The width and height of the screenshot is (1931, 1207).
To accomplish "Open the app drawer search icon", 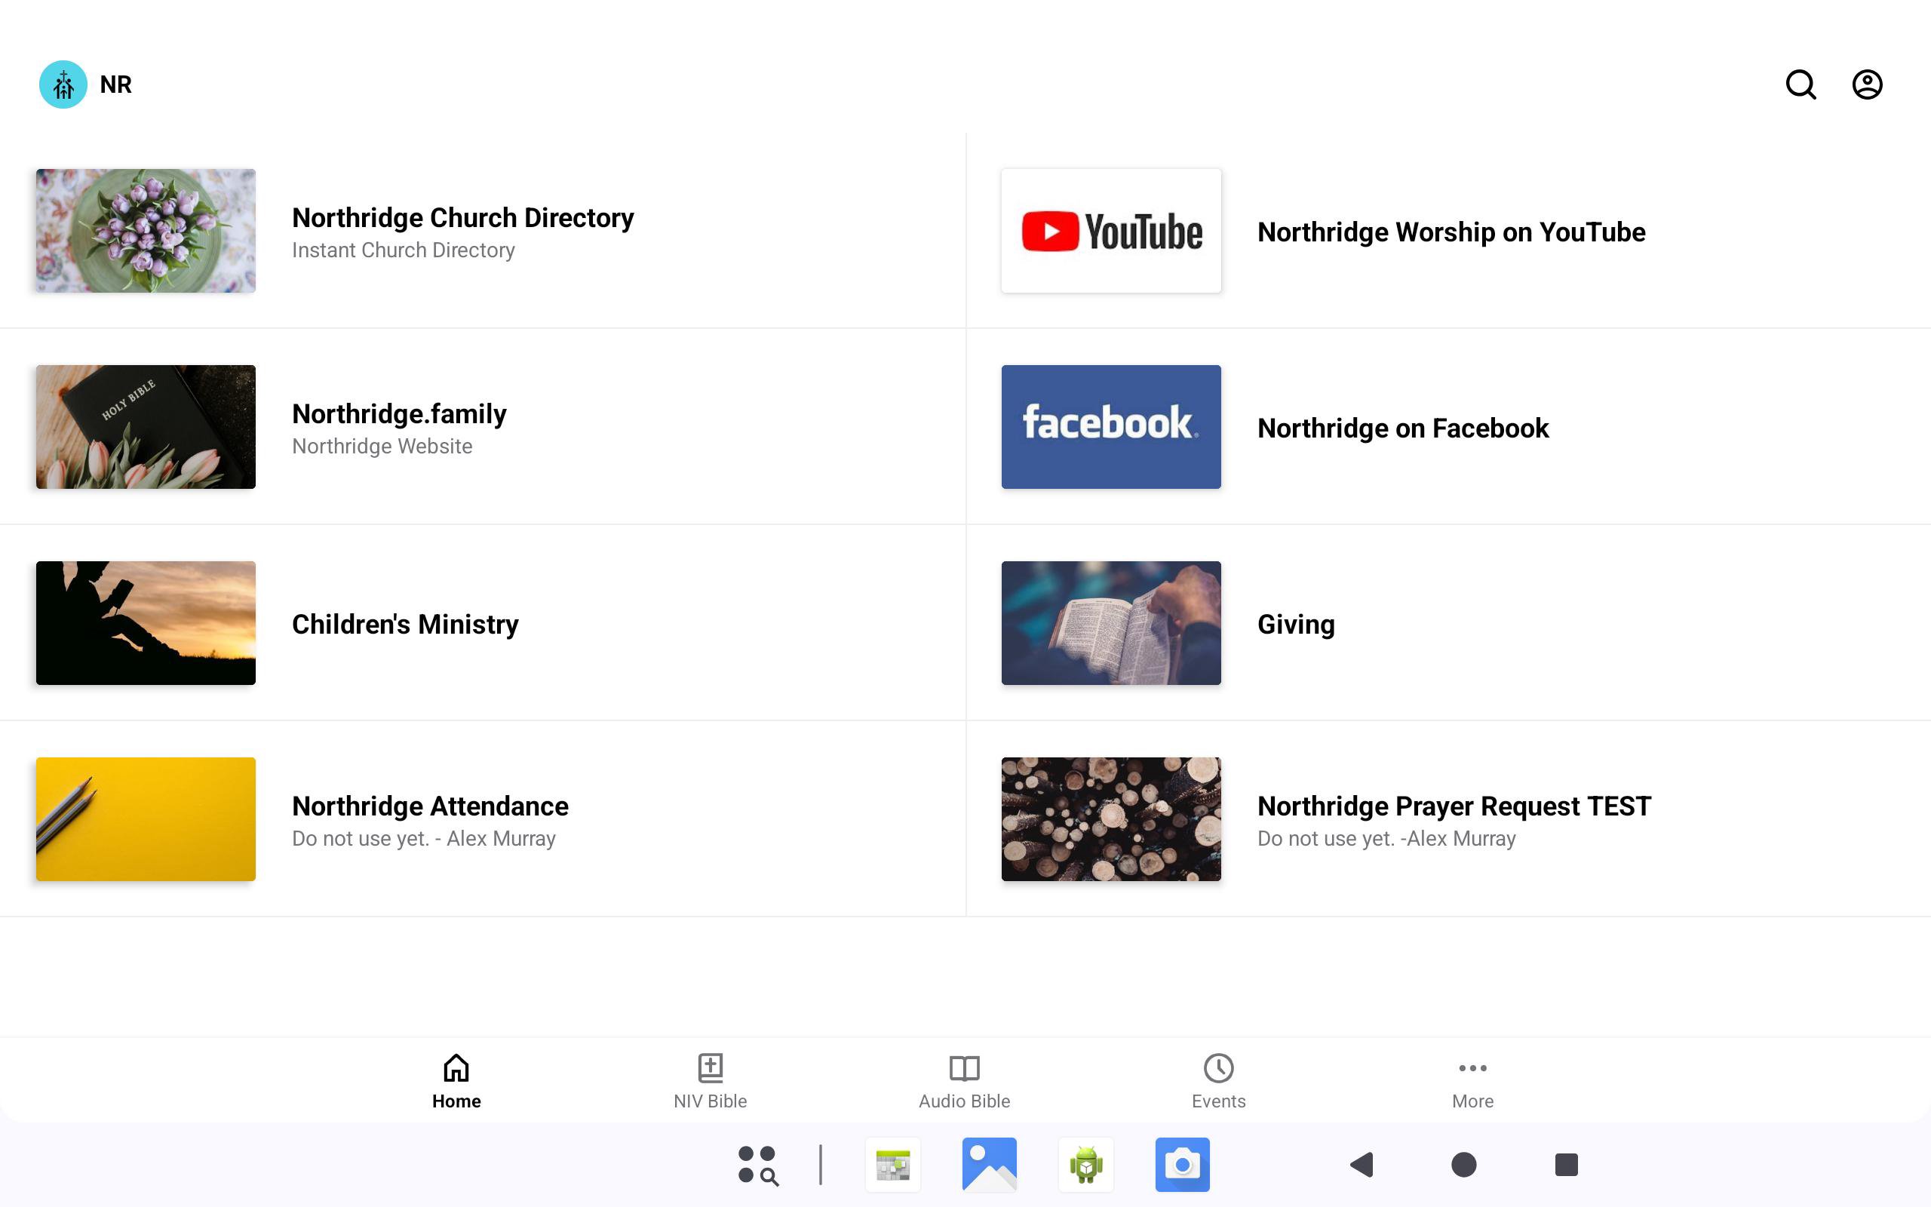I will tap(757, 1165).
